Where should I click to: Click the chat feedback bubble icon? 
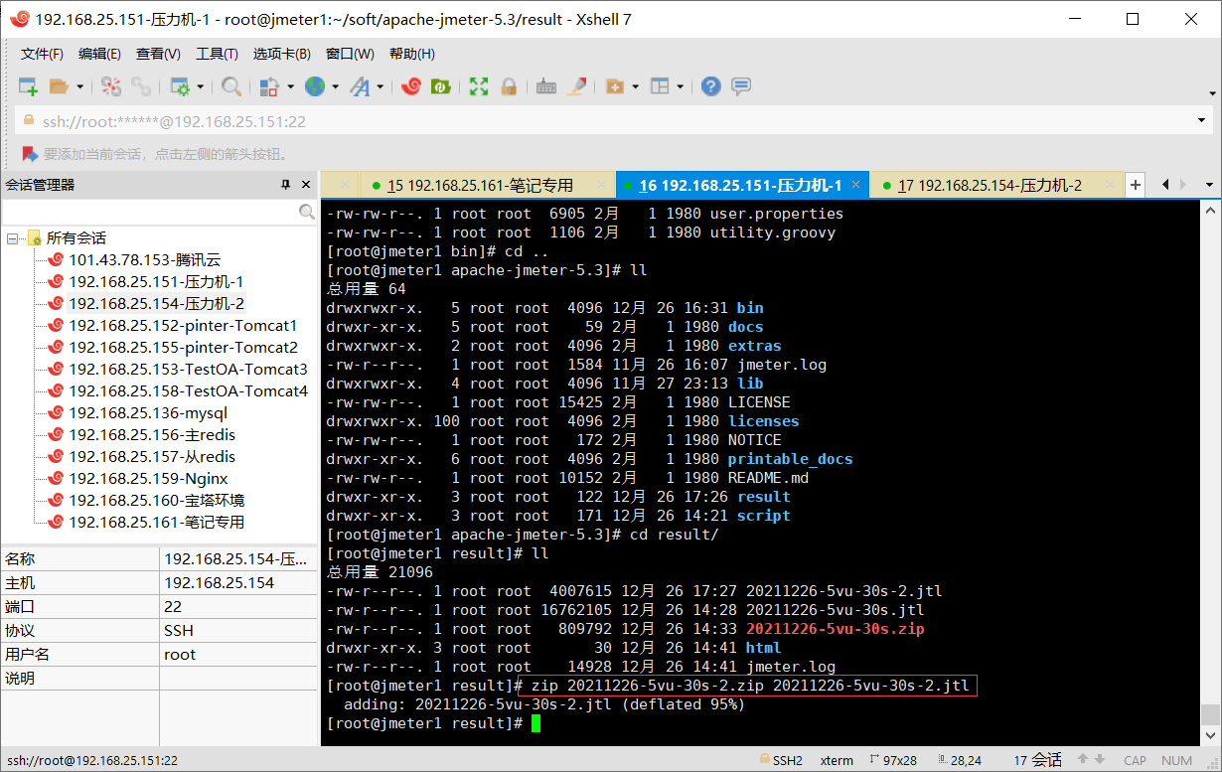(741, 87)
